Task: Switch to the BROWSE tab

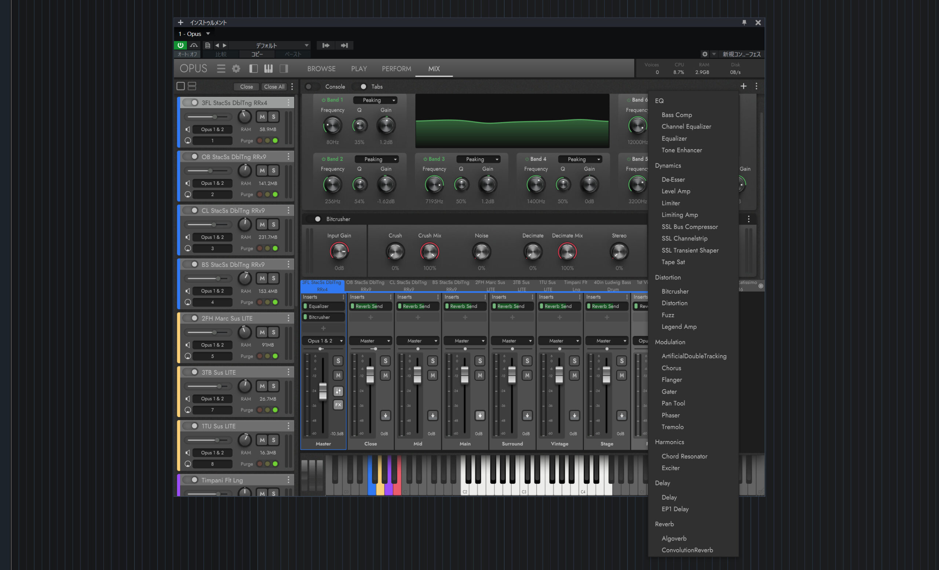Action: tap(322, 69)
